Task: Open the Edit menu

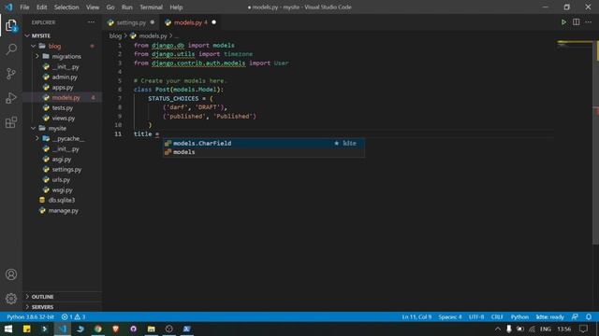Action: click(41, 7)
